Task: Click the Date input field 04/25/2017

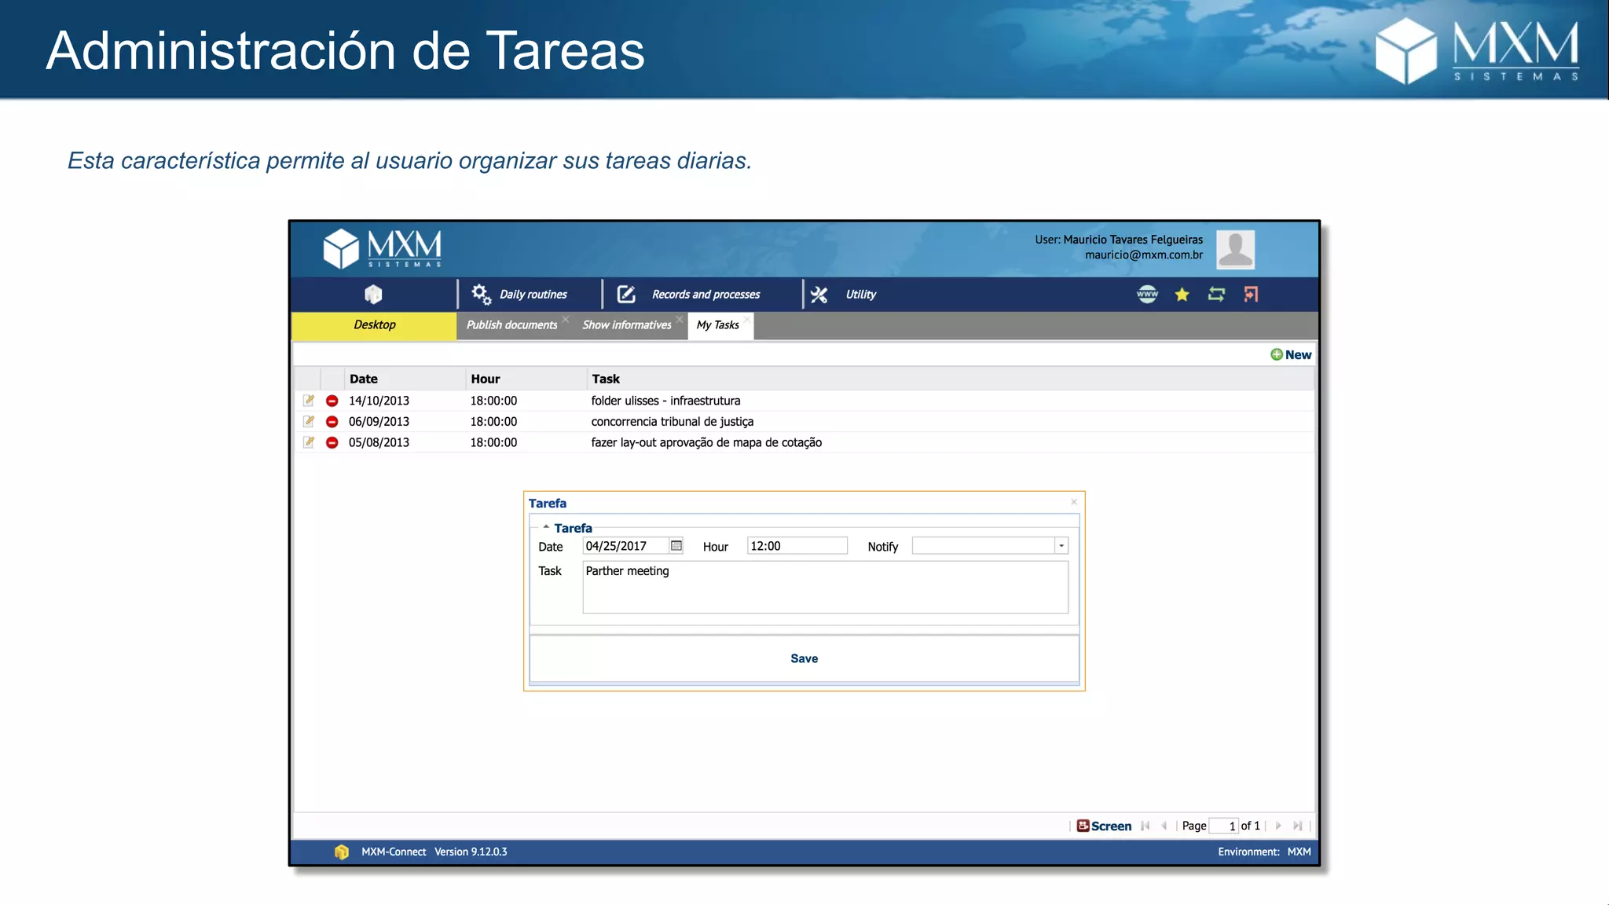Action: pyautogui.click(x=625, y=546)
